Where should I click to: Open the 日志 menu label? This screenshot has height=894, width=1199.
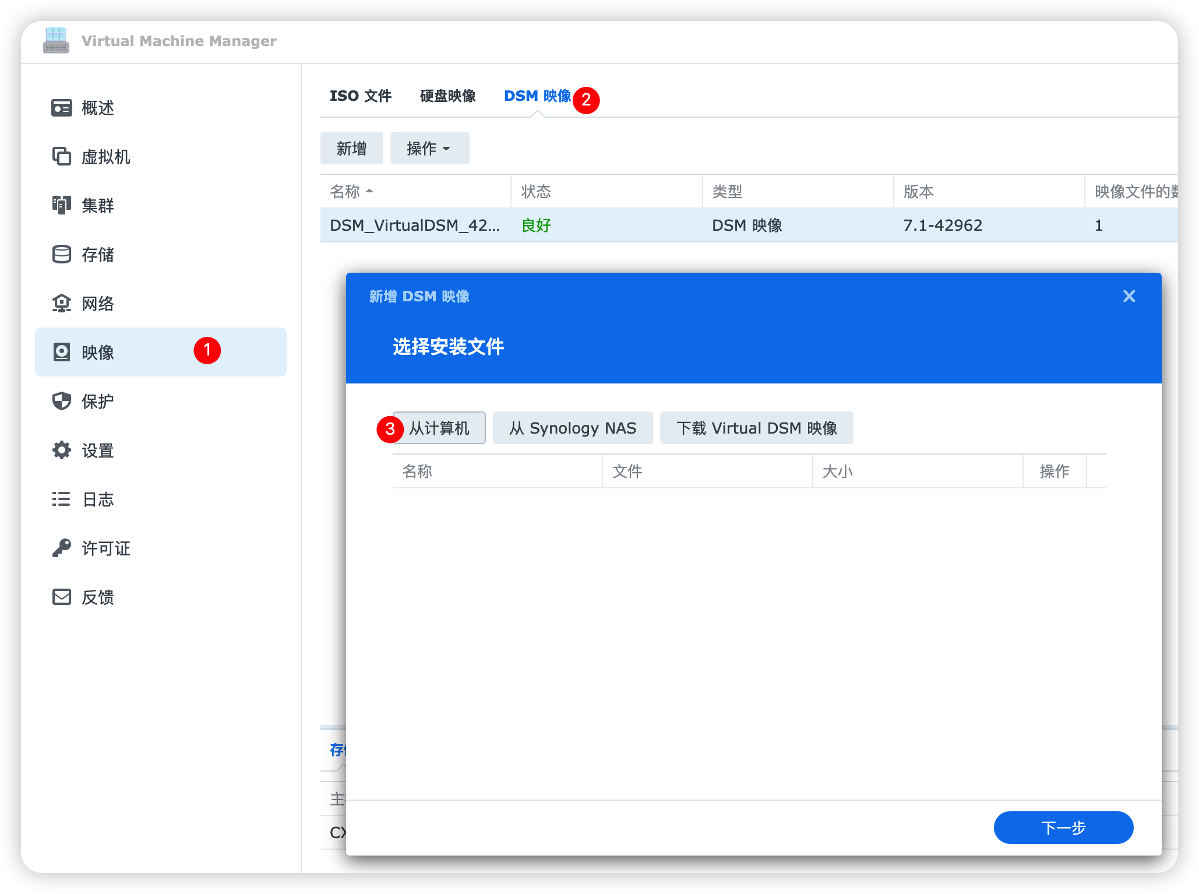[98, 499]
